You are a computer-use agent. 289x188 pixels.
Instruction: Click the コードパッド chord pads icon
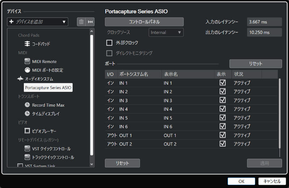pos(27,44)
